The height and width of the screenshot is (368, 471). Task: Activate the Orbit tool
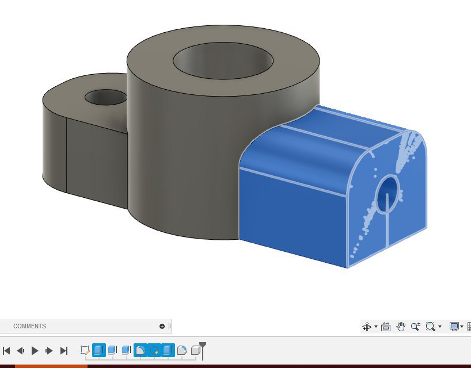point(367,326)
